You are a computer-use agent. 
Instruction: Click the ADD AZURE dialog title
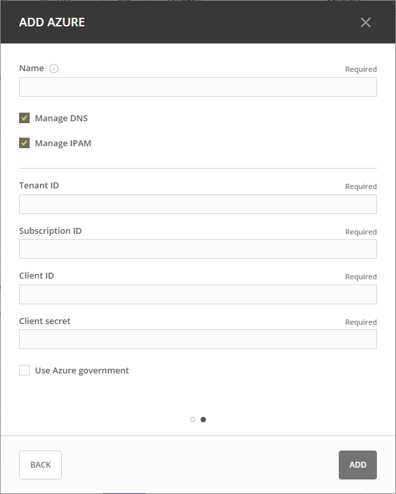(x=52, y=22)
